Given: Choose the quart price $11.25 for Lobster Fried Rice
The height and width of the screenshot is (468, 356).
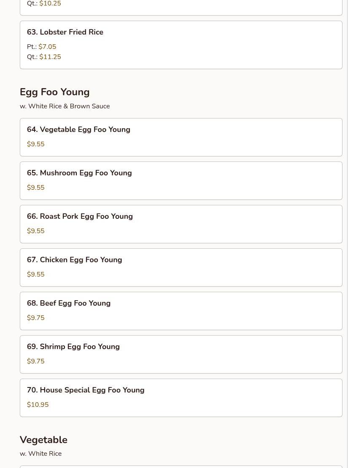Looking at the screenshot, I should (50, 57).
